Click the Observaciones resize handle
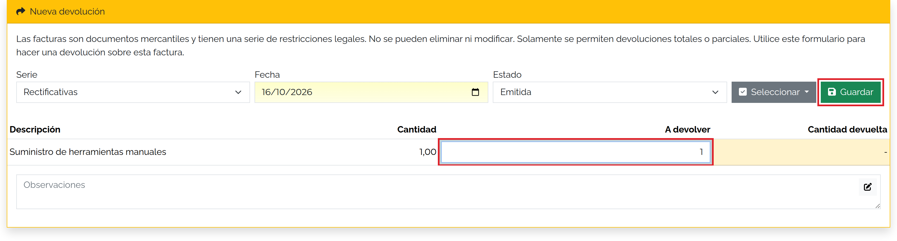The width and height of the screenshot is (897, 241). tap(877, 206)
